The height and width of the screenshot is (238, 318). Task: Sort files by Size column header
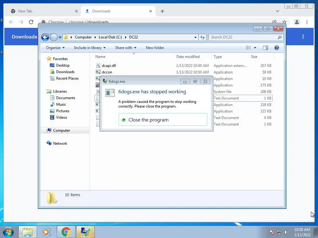coord(261,57)
